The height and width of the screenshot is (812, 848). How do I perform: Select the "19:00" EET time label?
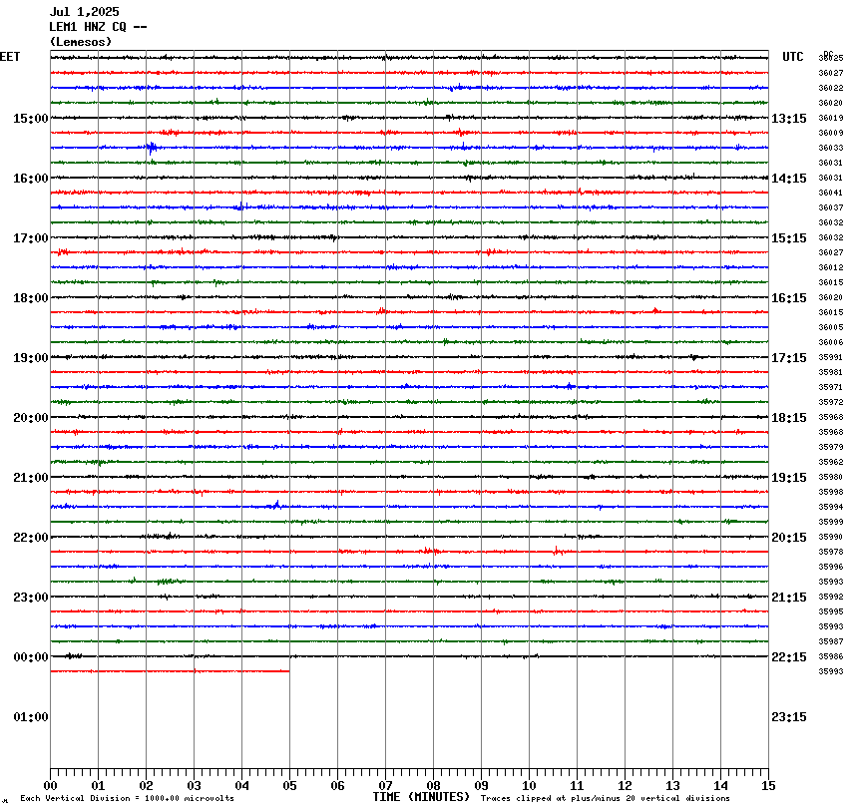click(31, 358)
